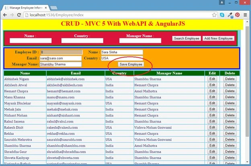Click the Chrome user profile icon
Screen dimensions: 251x166
[222, 2]
